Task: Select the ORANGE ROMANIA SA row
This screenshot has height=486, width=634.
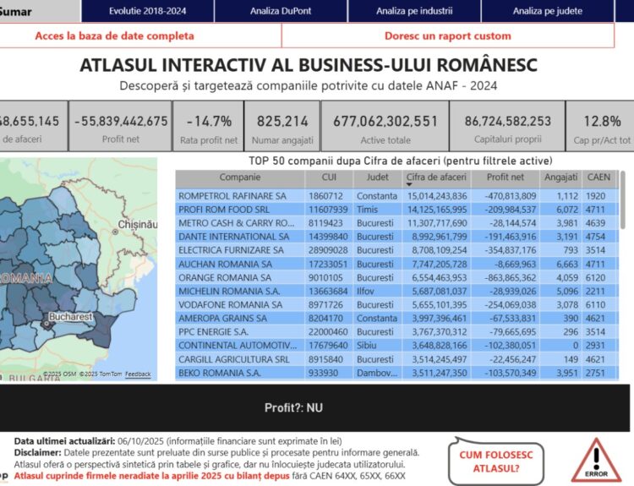Action: (x=240, y=277)
